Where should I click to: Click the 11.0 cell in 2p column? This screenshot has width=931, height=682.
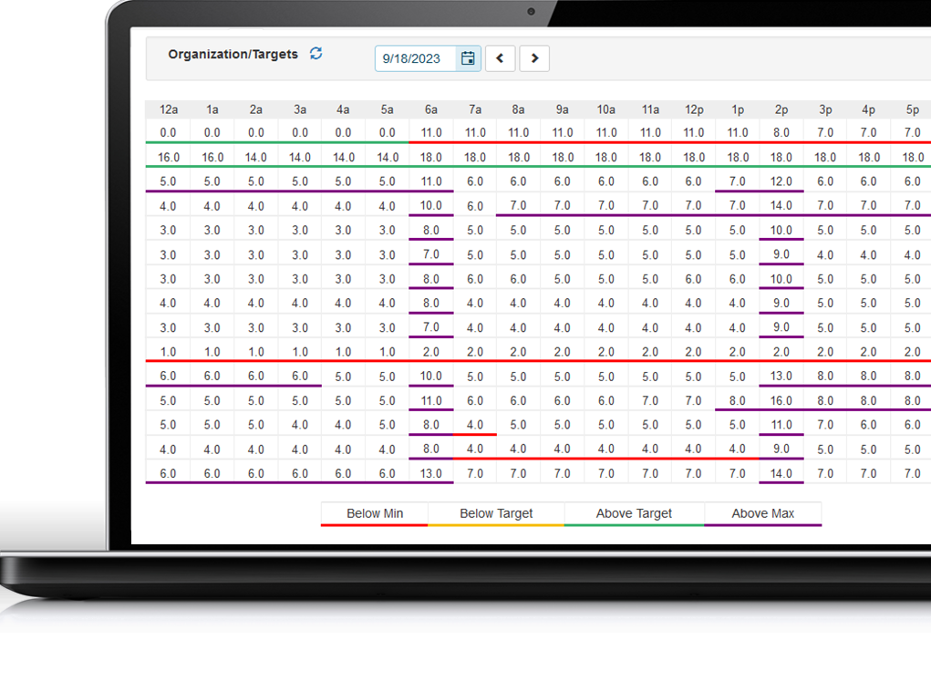coord(781,424)
